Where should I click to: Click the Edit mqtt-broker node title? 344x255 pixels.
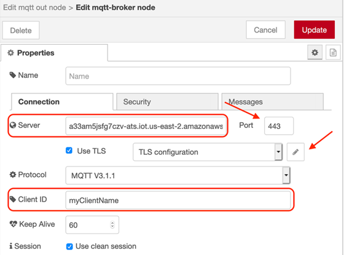115,7
